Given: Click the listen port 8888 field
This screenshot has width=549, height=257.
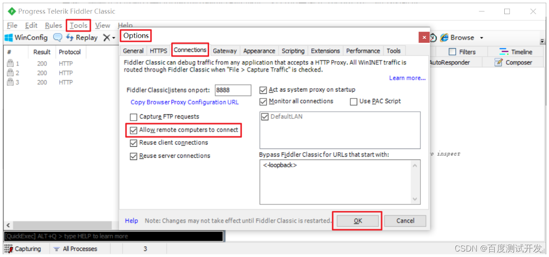Looking at the screenshot, I should coord(233,90).
